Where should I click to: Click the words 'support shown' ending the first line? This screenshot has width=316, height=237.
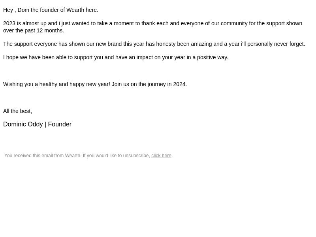(284, 23)
